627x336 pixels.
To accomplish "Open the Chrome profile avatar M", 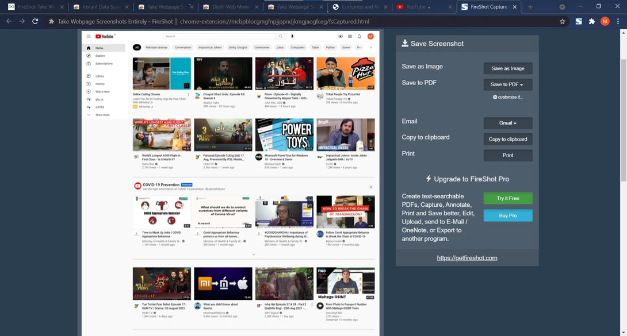I will [605, 22].
